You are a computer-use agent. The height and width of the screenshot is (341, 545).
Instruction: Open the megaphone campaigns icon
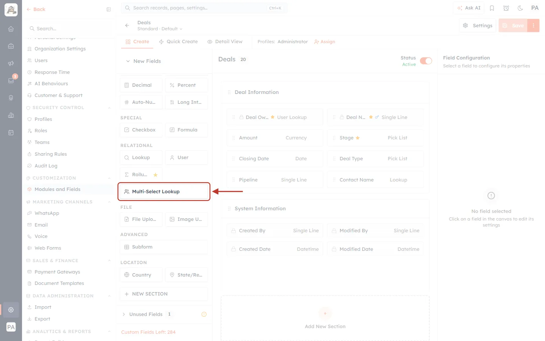click(11, 63)
